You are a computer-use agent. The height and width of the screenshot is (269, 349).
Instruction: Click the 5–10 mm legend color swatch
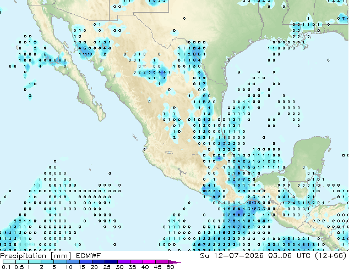(60, 262)
